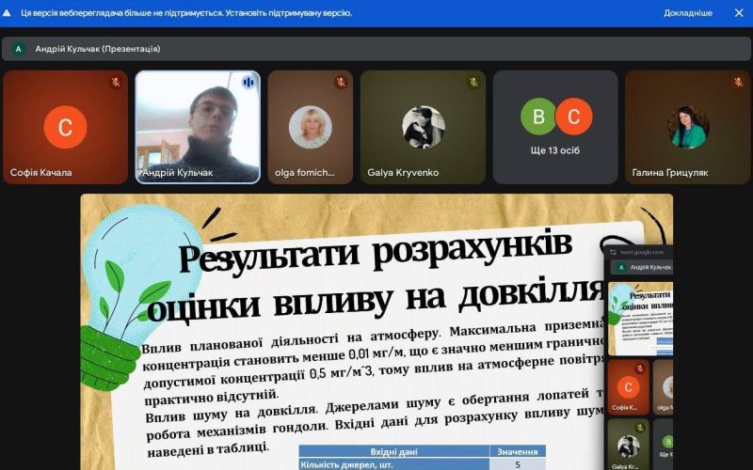The width and height of the screenshot is (753, 470).
Task: Open the Докладніше link in the banner
Action: point(688,13)
